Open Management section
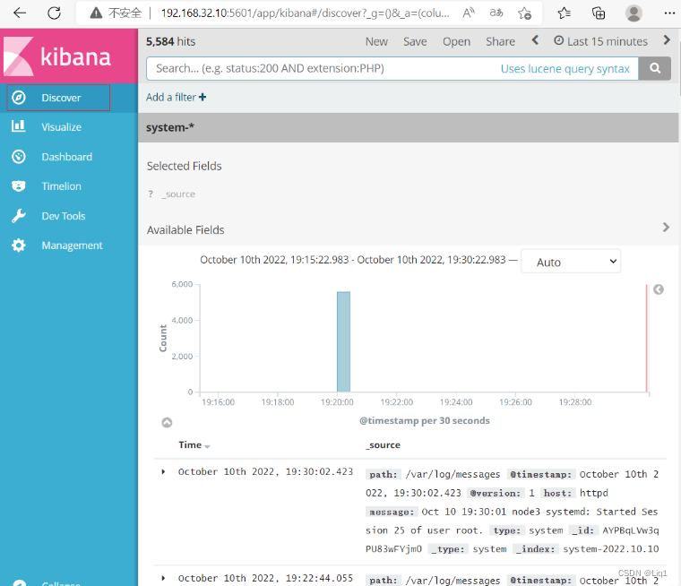Screen dimensions: 681x586 click(x=72, y=246)
